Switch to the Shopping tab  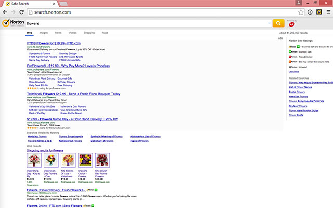click(89, 33)
